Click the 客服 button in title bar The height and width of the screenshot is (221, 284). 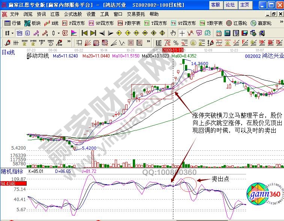pyautogui.click(x=215, y=5)
